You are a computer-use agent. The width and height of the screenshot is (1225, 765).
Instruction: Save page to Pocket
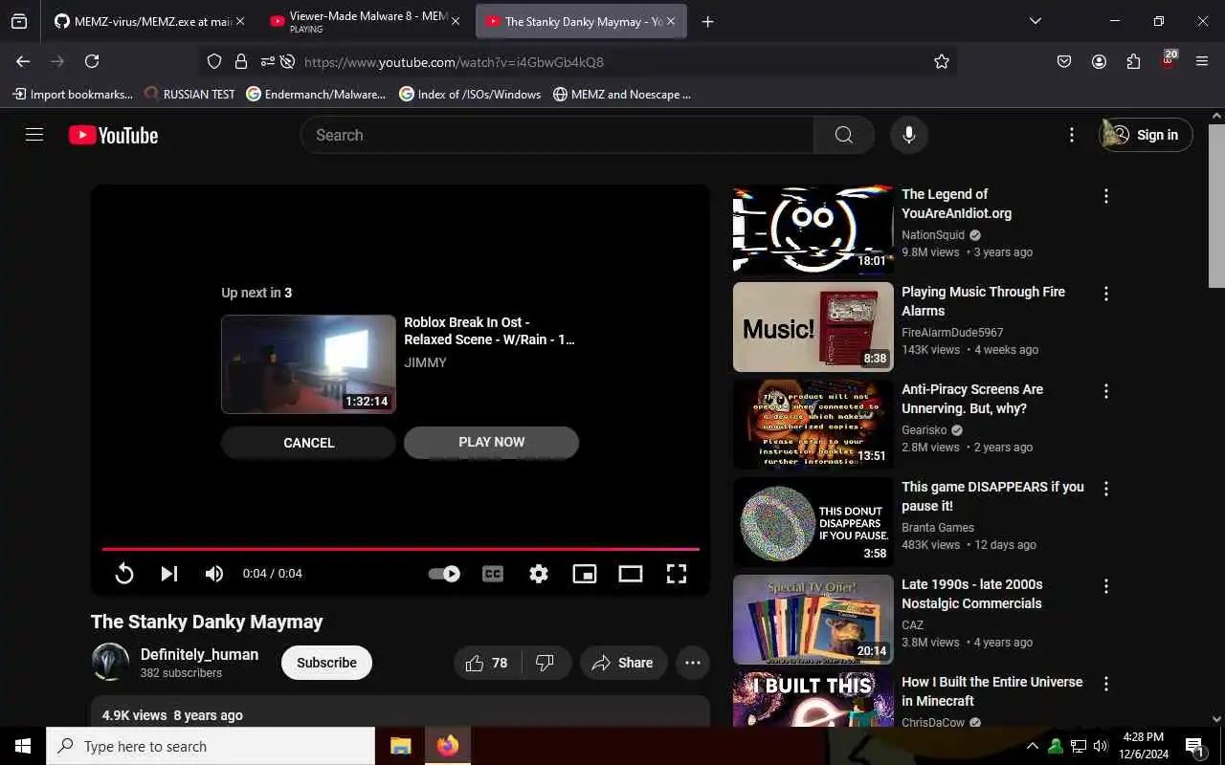pyautogui.click(x=1064, y=61)
